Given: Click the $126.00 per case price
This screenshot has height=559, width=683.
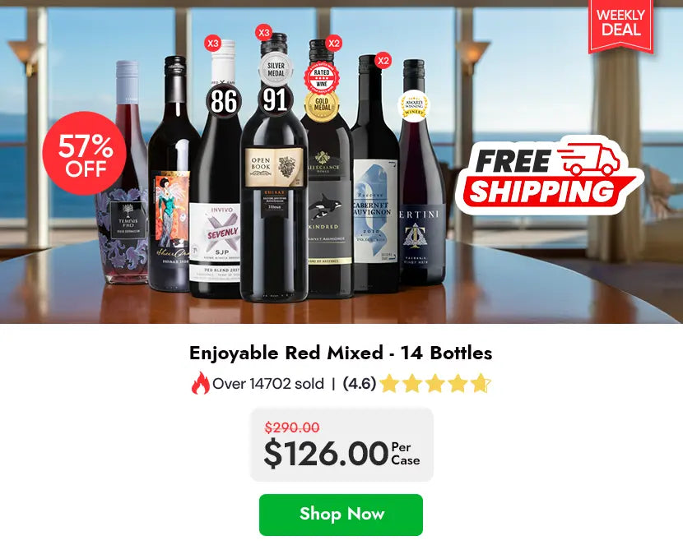Looking at the screenshot, I should (x=341, y=453).
